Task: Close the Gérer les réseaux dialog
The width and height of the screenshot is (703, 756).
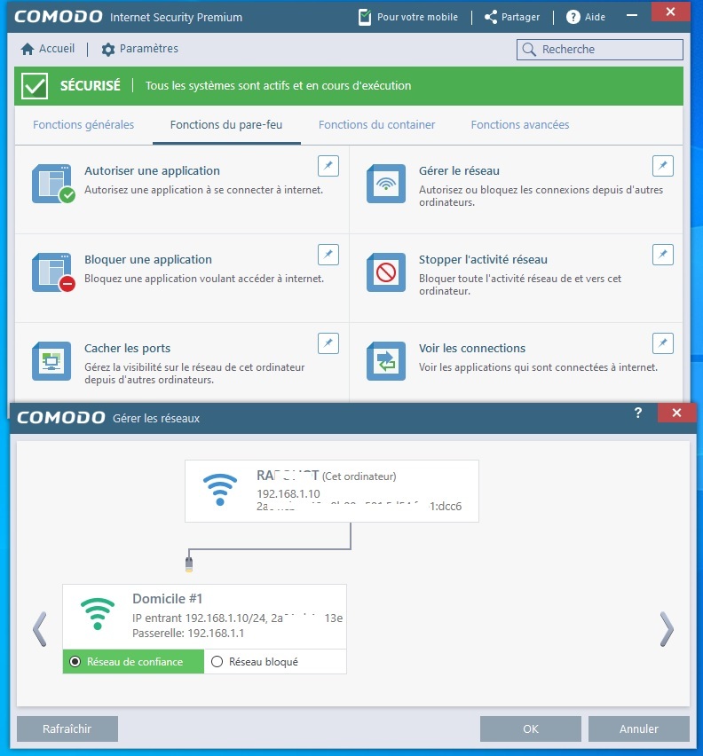Action: coord(676,413)
